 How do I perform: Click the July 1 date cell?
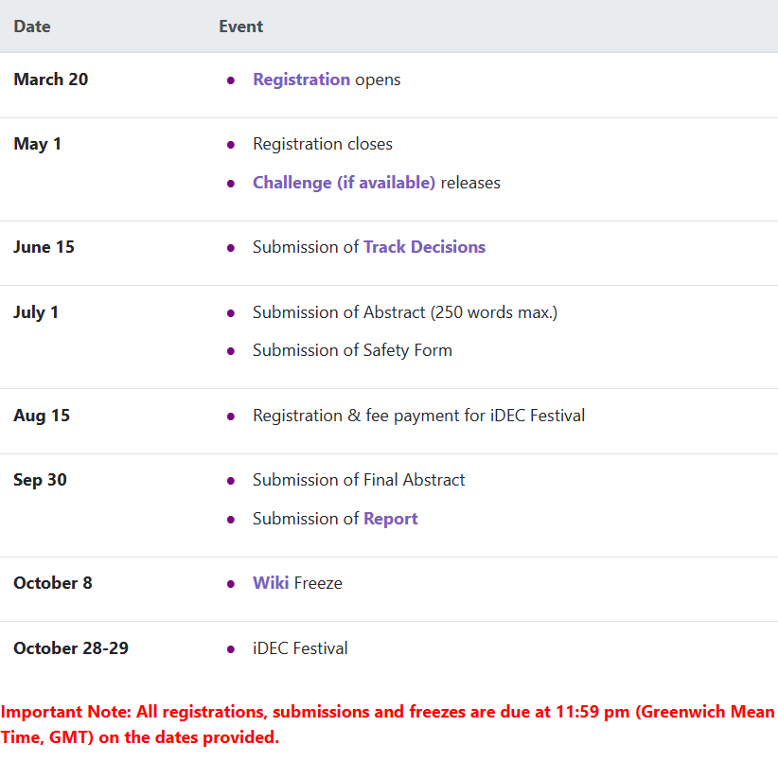(x=36, y=312)
